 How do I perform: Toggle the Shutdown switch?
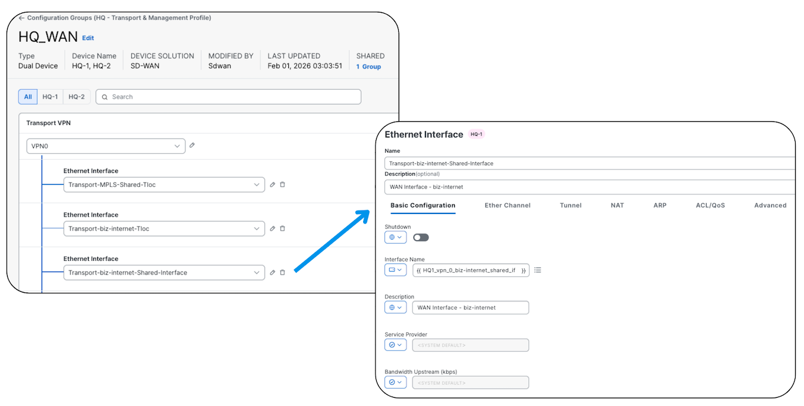(x=421, y=237)
